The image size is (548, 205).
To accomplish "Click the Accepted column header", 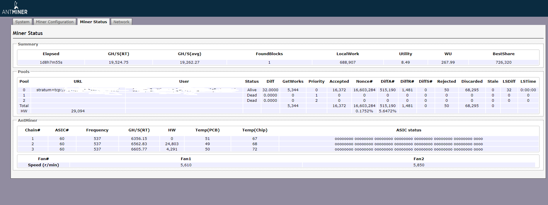I will tap(339, 81).
